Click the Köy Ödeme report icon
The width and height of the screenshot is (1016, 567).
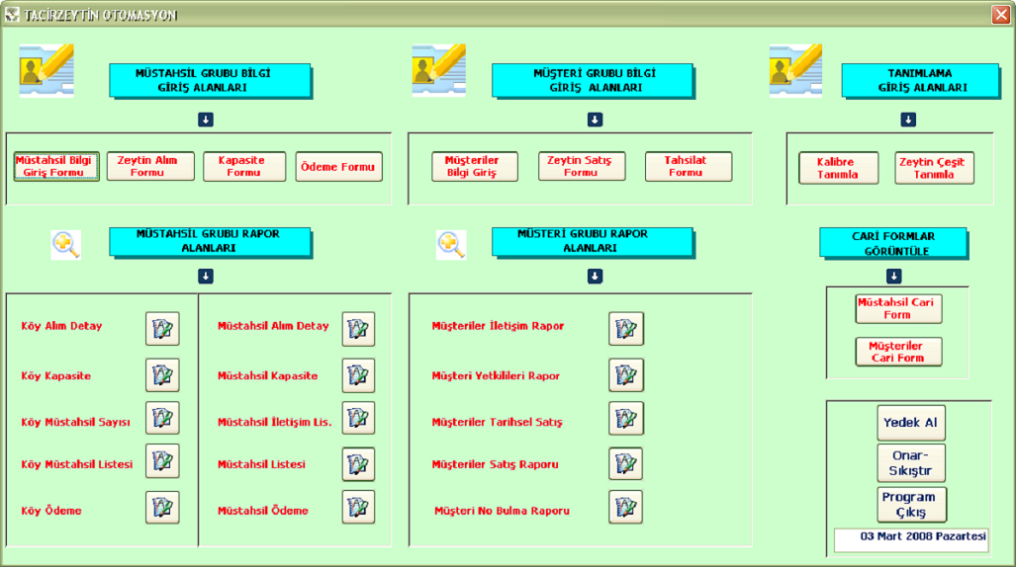coord(162,508)
